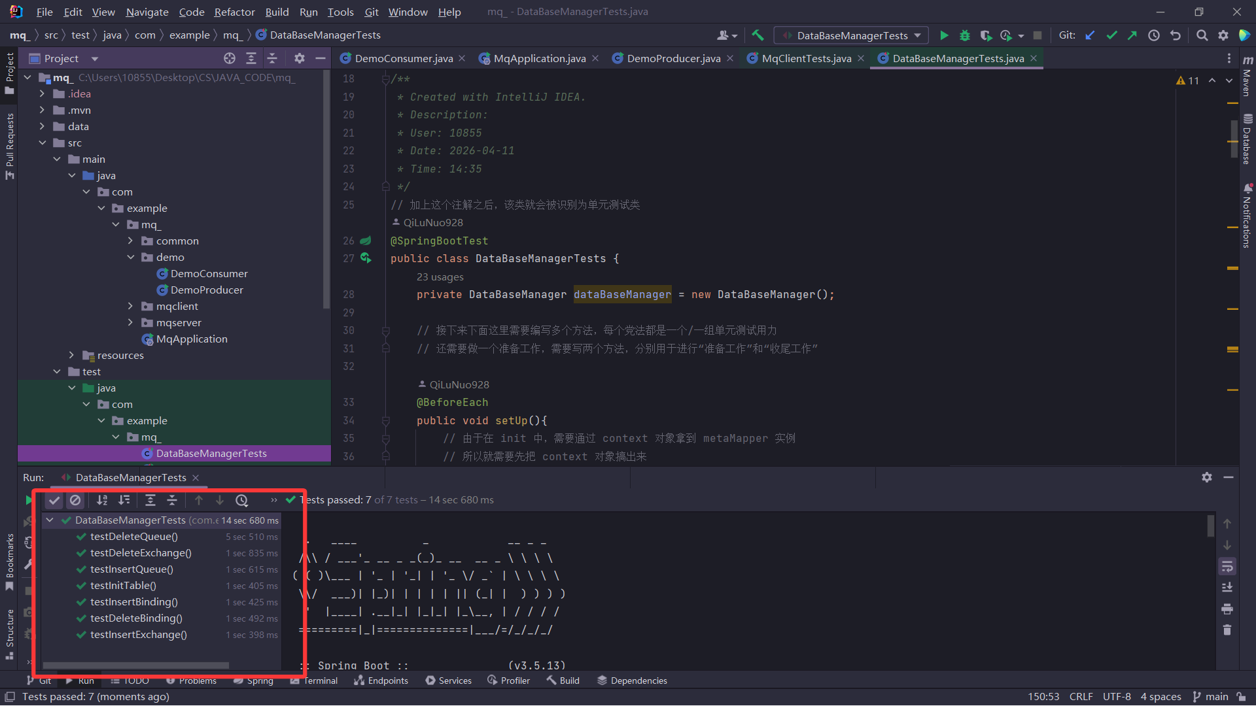Screen dimensions: 1256x706
Task: Toggle soft-wrap in console output
Action: (1227, 566)
